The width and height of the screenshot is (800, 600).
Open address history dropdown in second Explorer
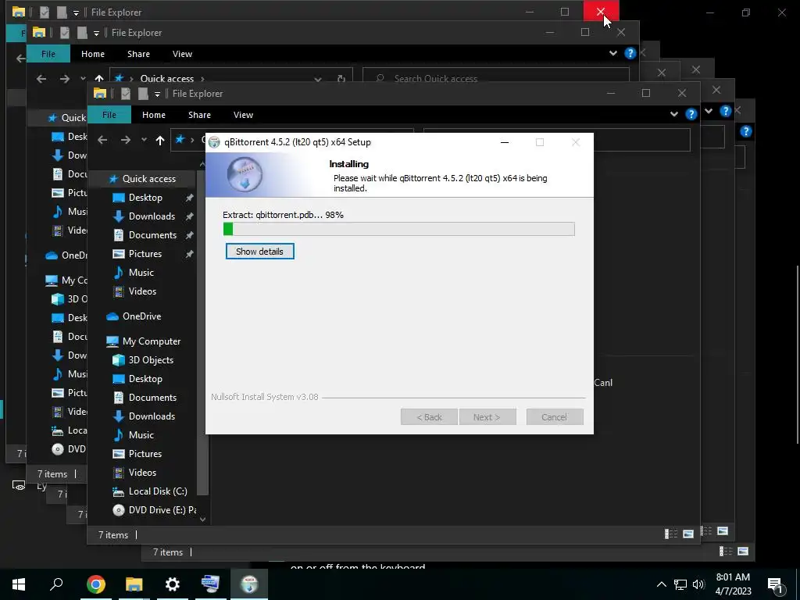point(318,79)
